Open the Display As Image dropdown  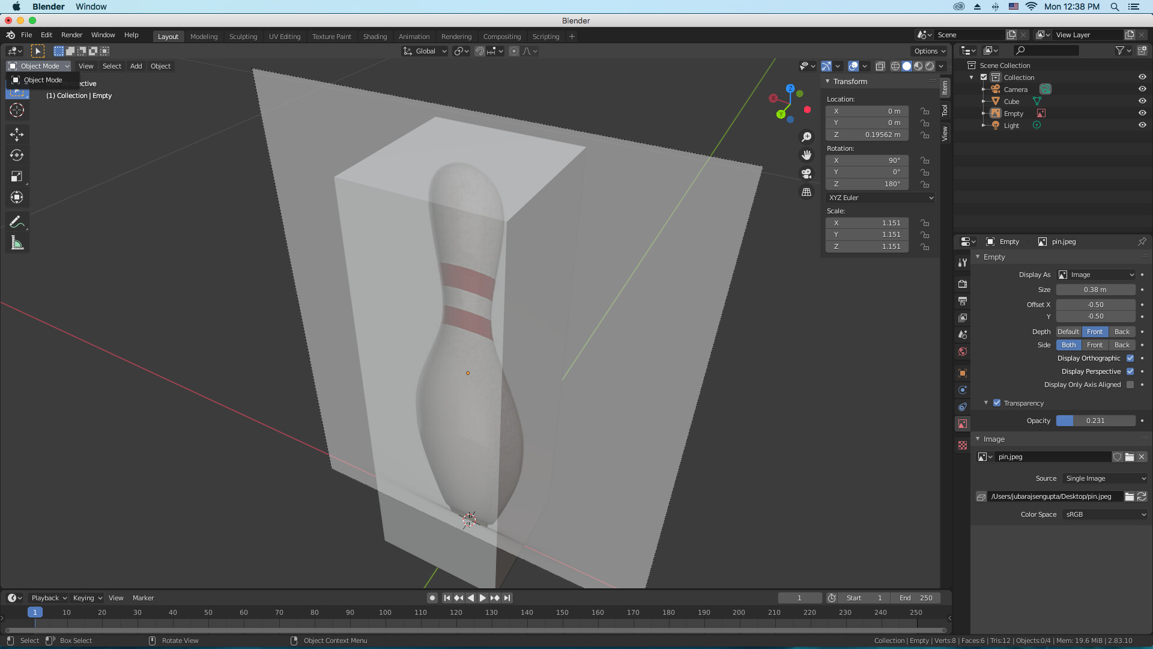1096,275
